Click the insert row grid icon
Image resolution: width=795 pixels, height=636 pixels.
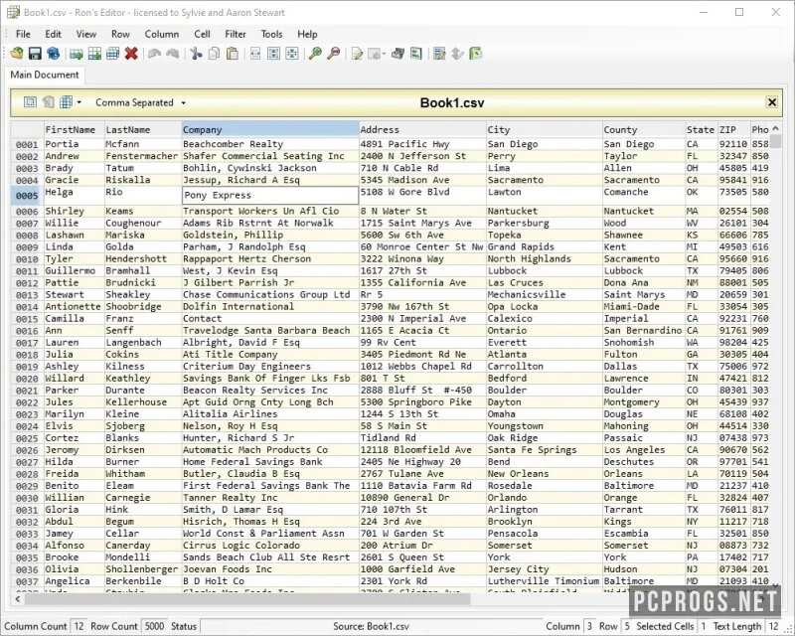point(94,54)
